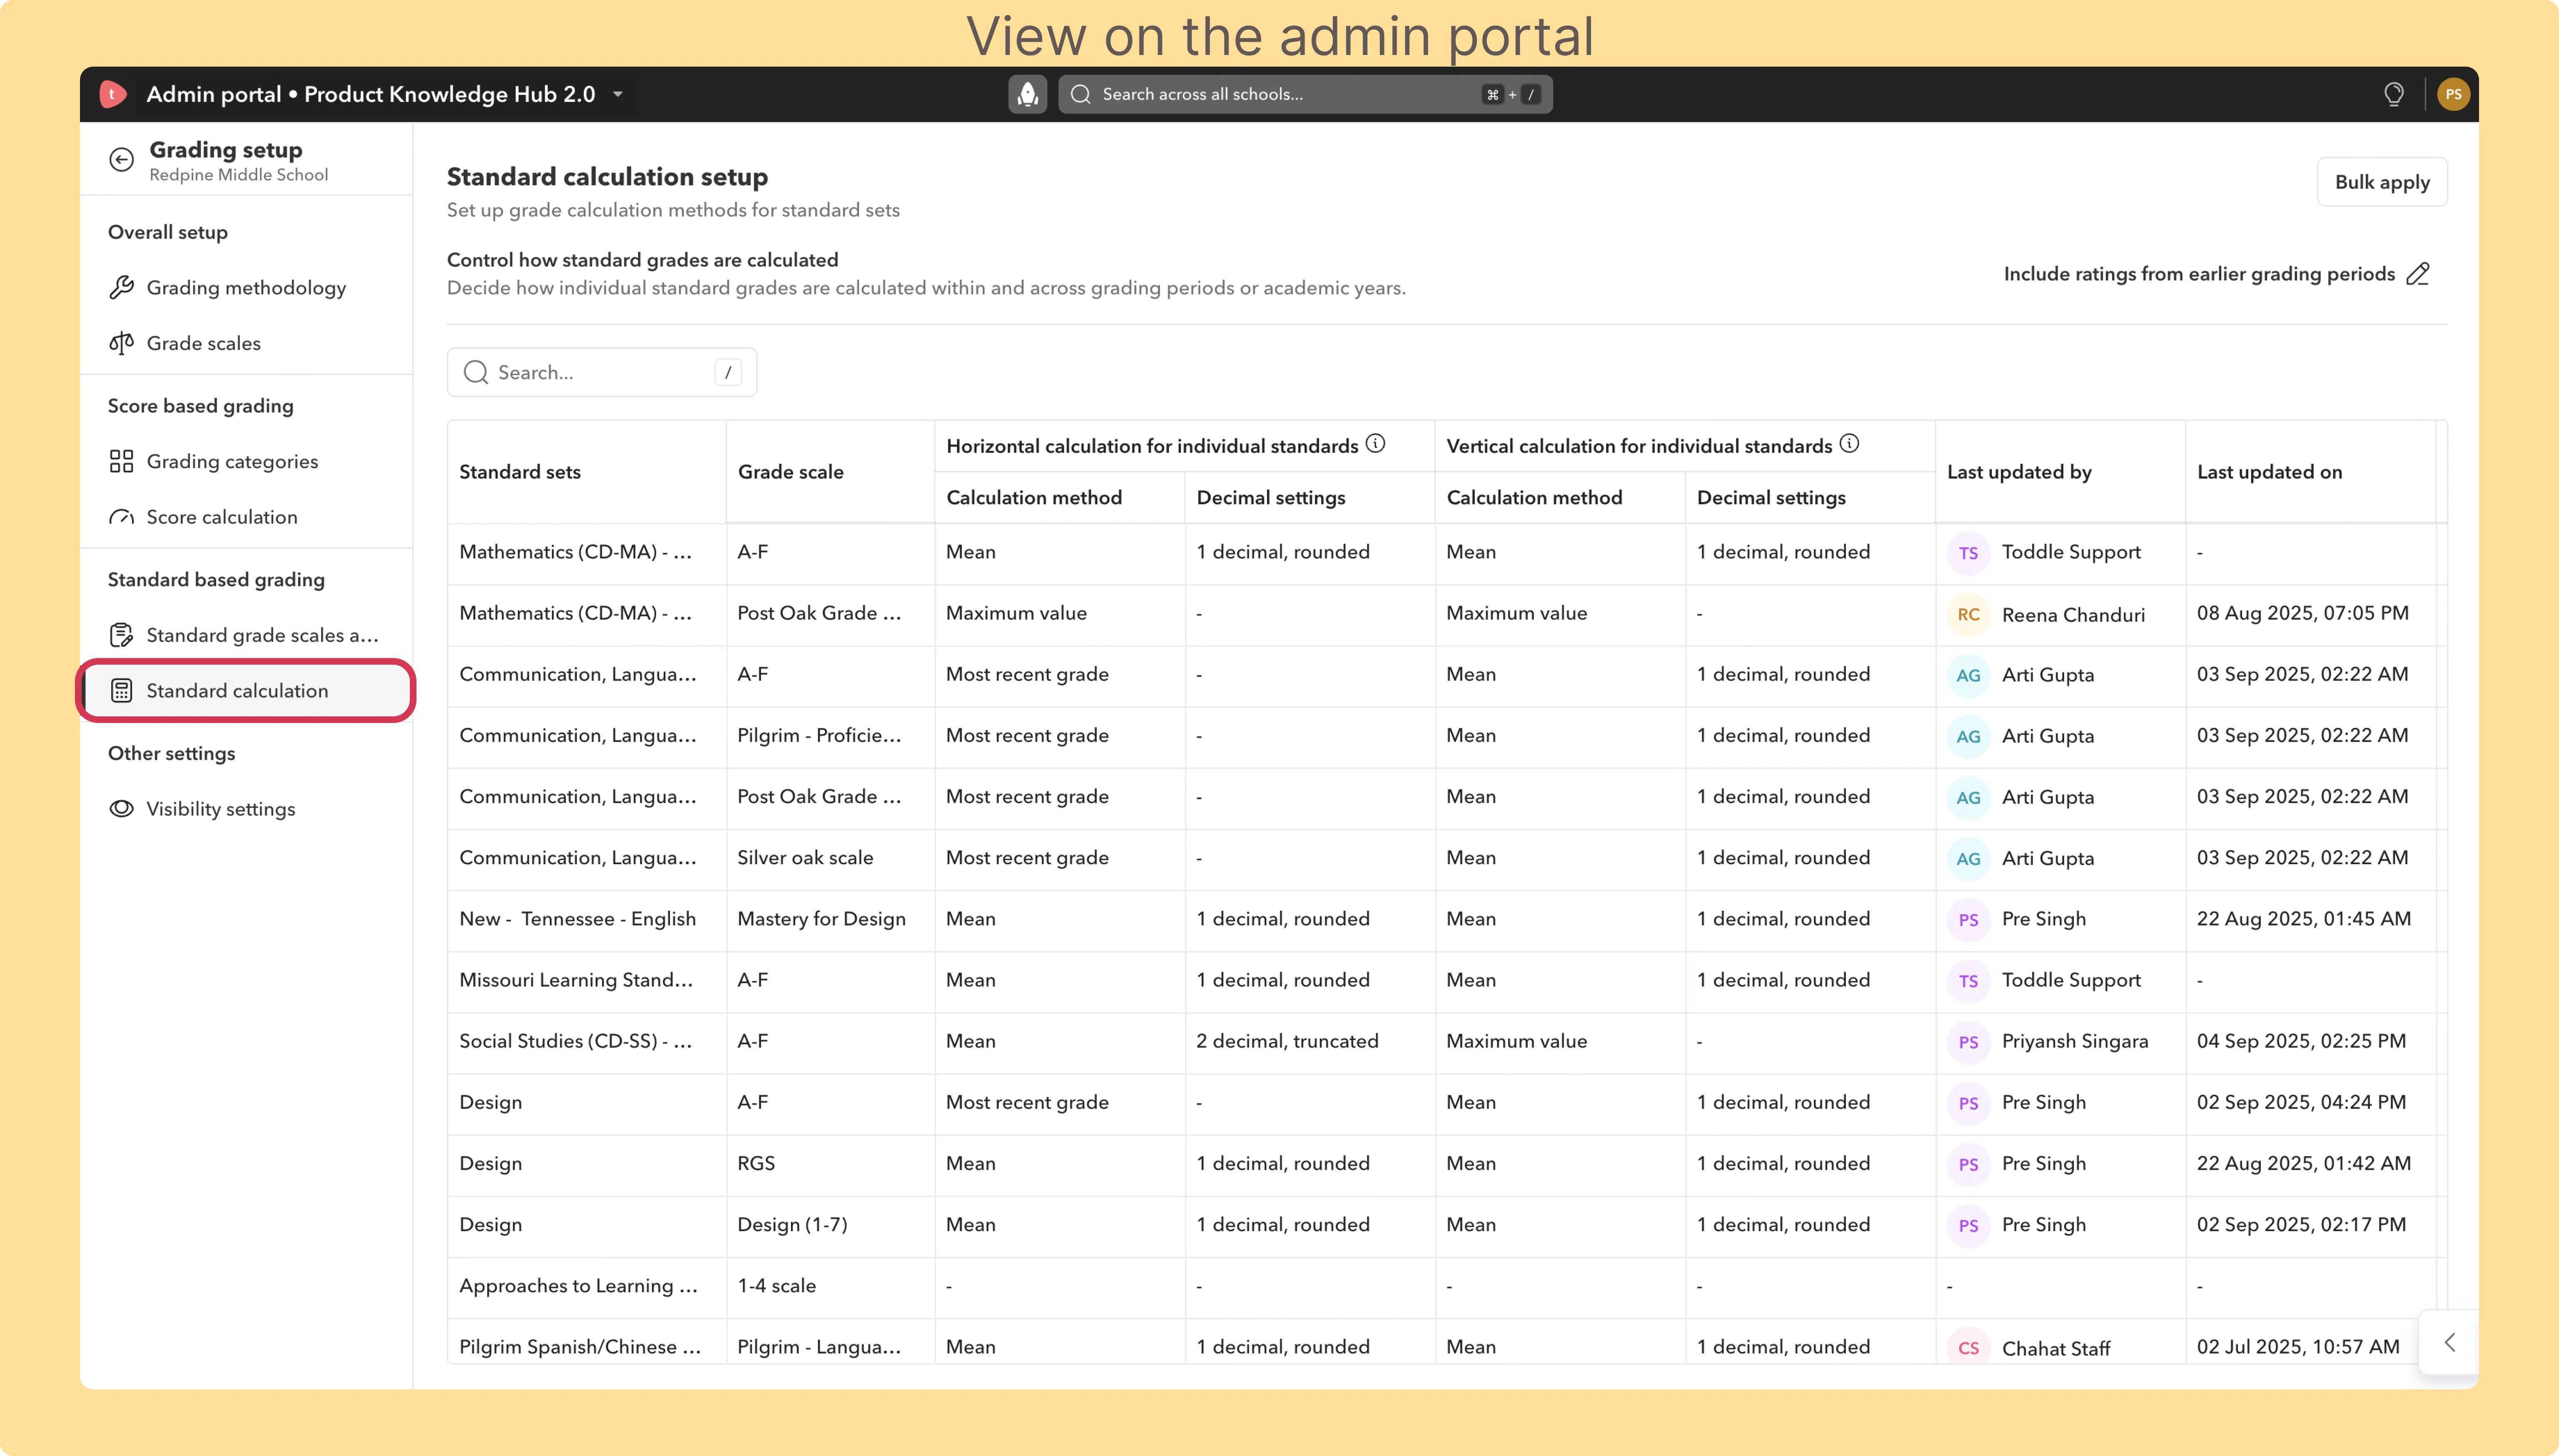The width and height of the screenshot is (2559, 1456).
Task: Open the PS user avatar menu
Action: (x=2453, y=94)
